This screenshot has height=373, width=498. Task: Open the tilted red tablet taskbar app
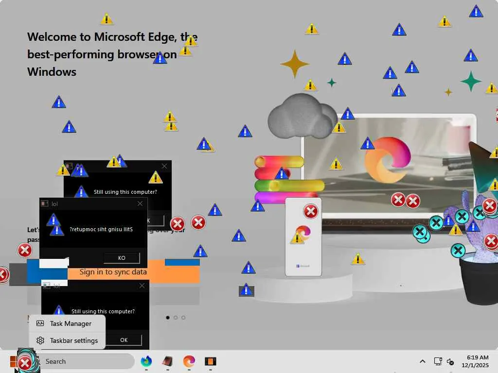click(167, 361)
